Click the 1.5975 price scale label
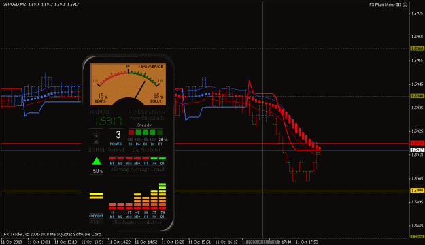Screen dimensions: 425x245 [417, 14]
